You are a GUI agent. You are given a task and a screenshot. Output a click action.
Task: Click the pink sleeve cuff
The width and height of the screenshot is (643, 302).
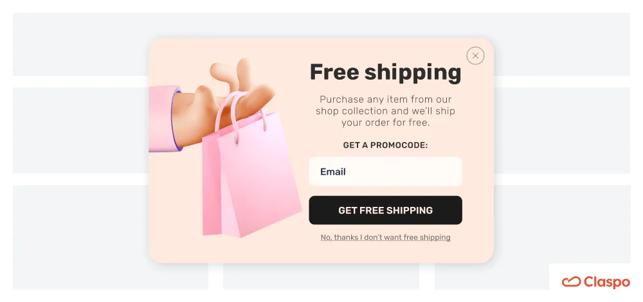click(164, 119)
